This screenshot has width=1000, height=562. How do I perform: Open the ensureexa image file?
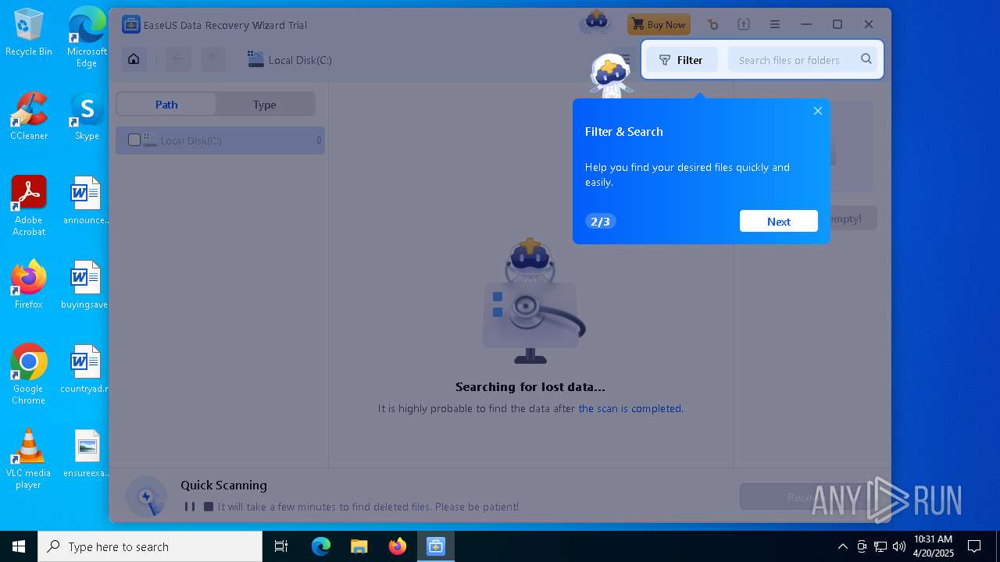(86, 454)
